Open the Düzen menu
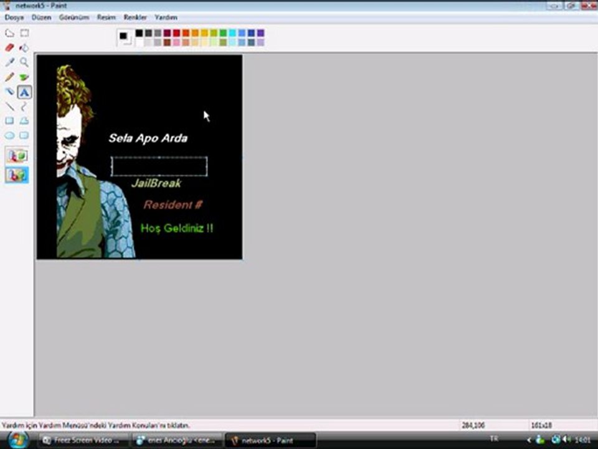Viewport: 598px width, 449px height. click(x=41, y=17)
